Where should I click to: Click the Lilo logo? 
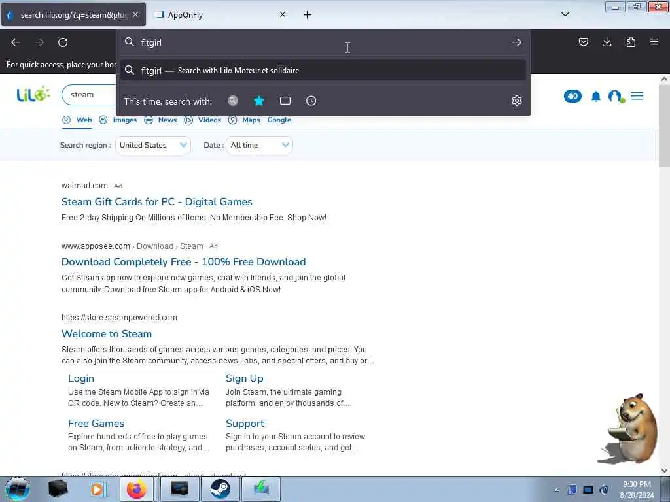click(x=33, y=94)
